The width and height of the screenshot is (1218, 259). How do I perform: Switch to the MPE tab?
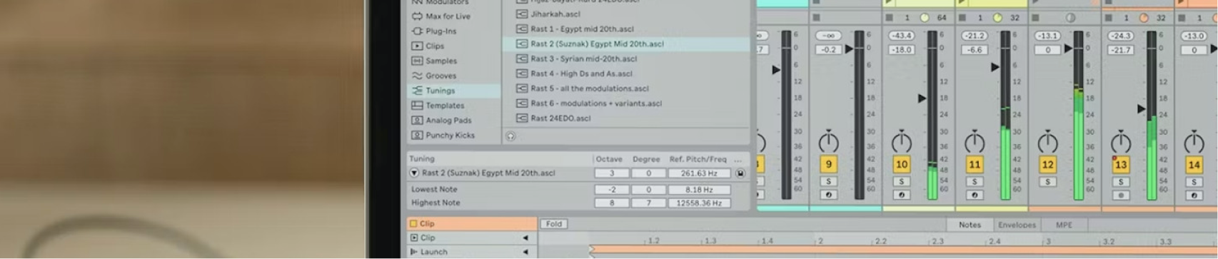click(1064, 225)
